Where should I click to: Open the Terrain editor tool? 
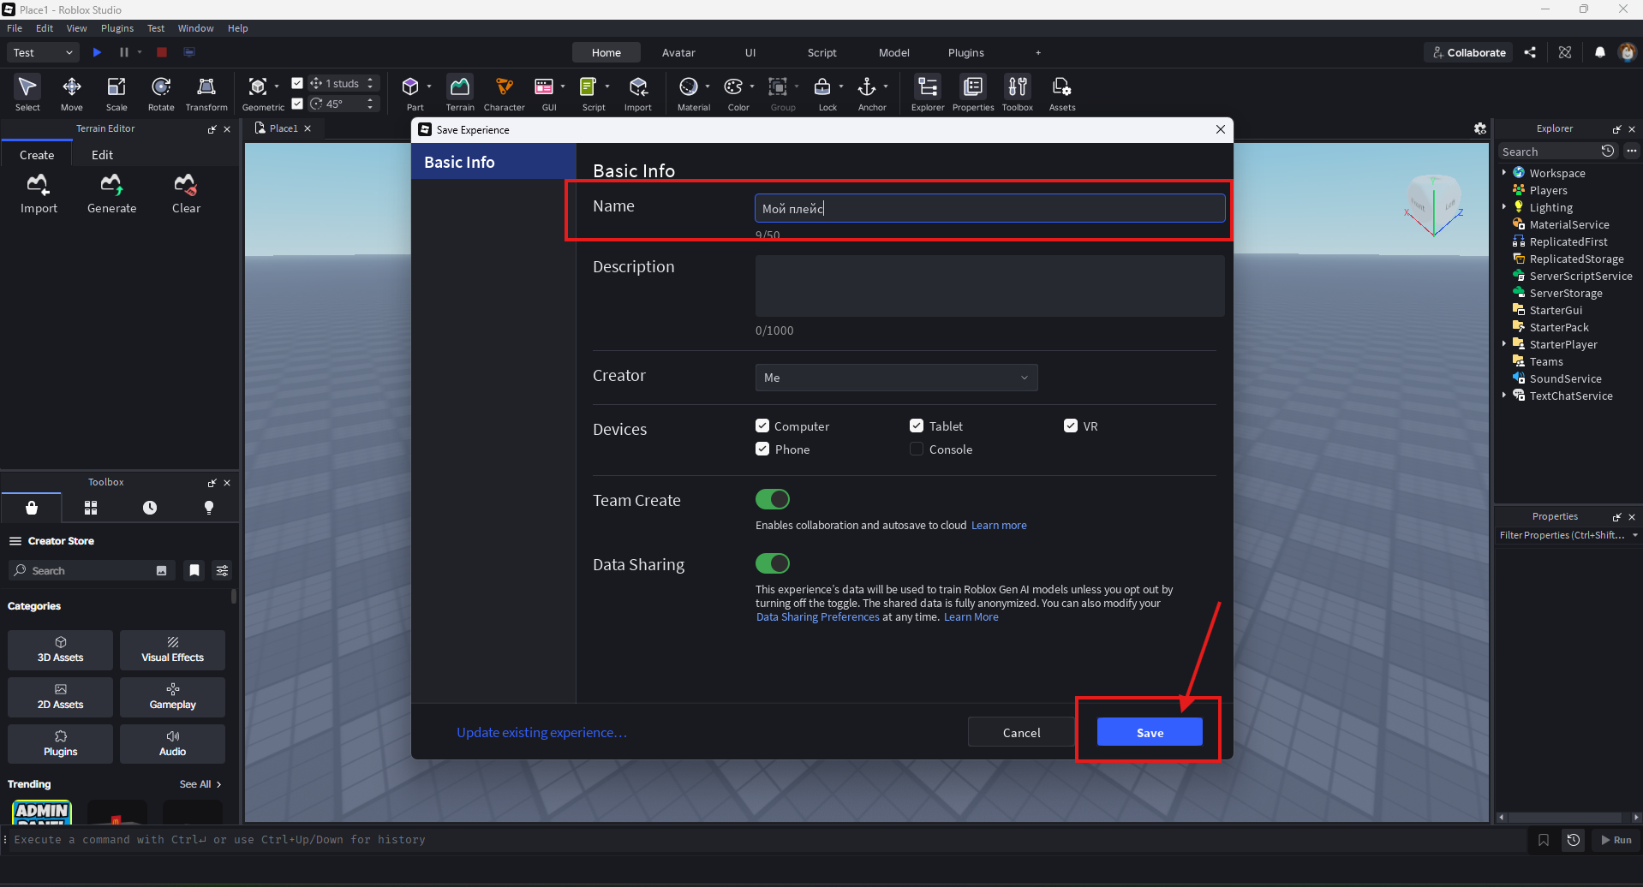(460, 93)
